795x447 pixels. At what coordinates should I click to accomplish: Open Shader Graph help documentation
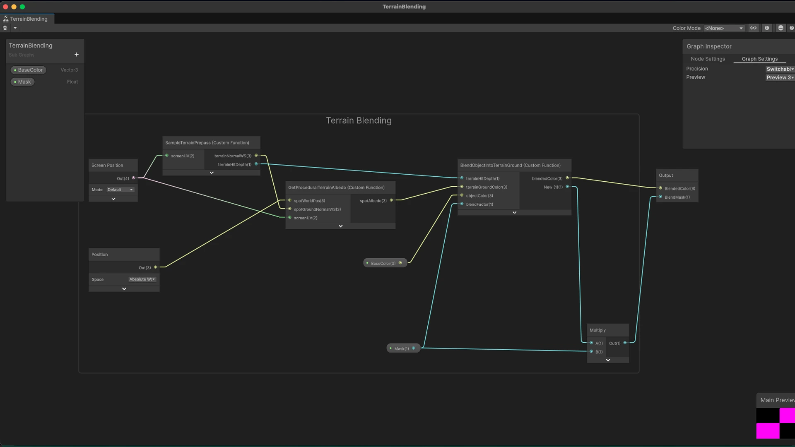pos(791,28)
